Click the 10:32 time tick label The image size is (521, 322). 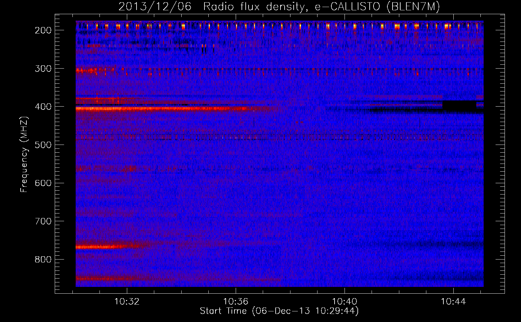tap(127, 302)
